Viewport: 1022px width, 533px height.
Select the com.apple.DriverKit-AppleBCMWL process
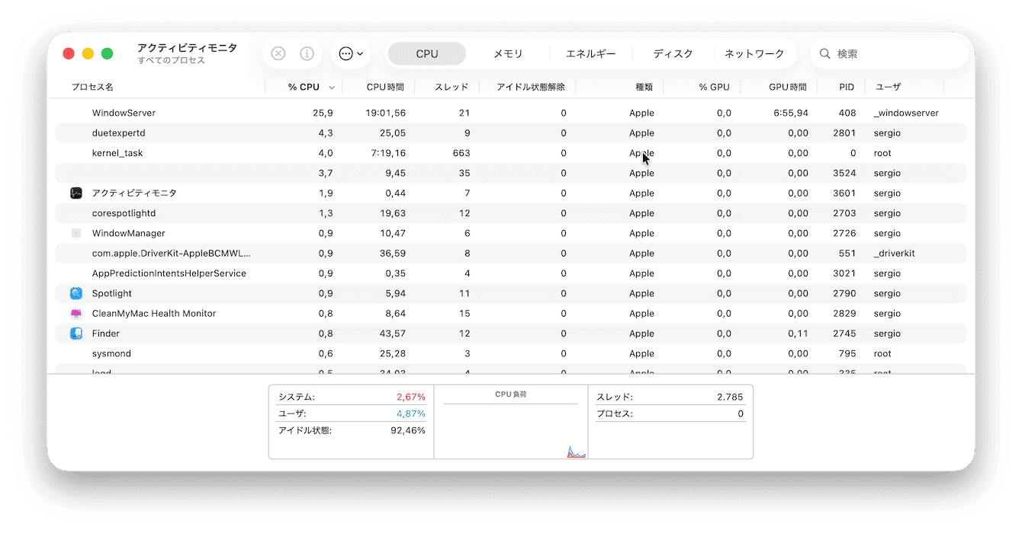tap(172, 254)
